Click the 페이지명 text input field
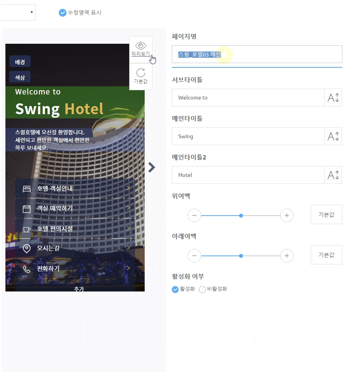 tap(257, 54)
